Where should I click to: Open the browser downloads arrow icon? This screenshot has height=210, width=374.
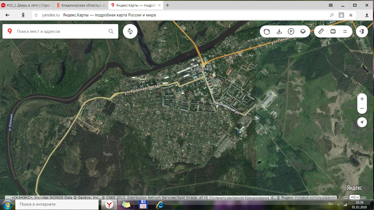coord(367,15)
